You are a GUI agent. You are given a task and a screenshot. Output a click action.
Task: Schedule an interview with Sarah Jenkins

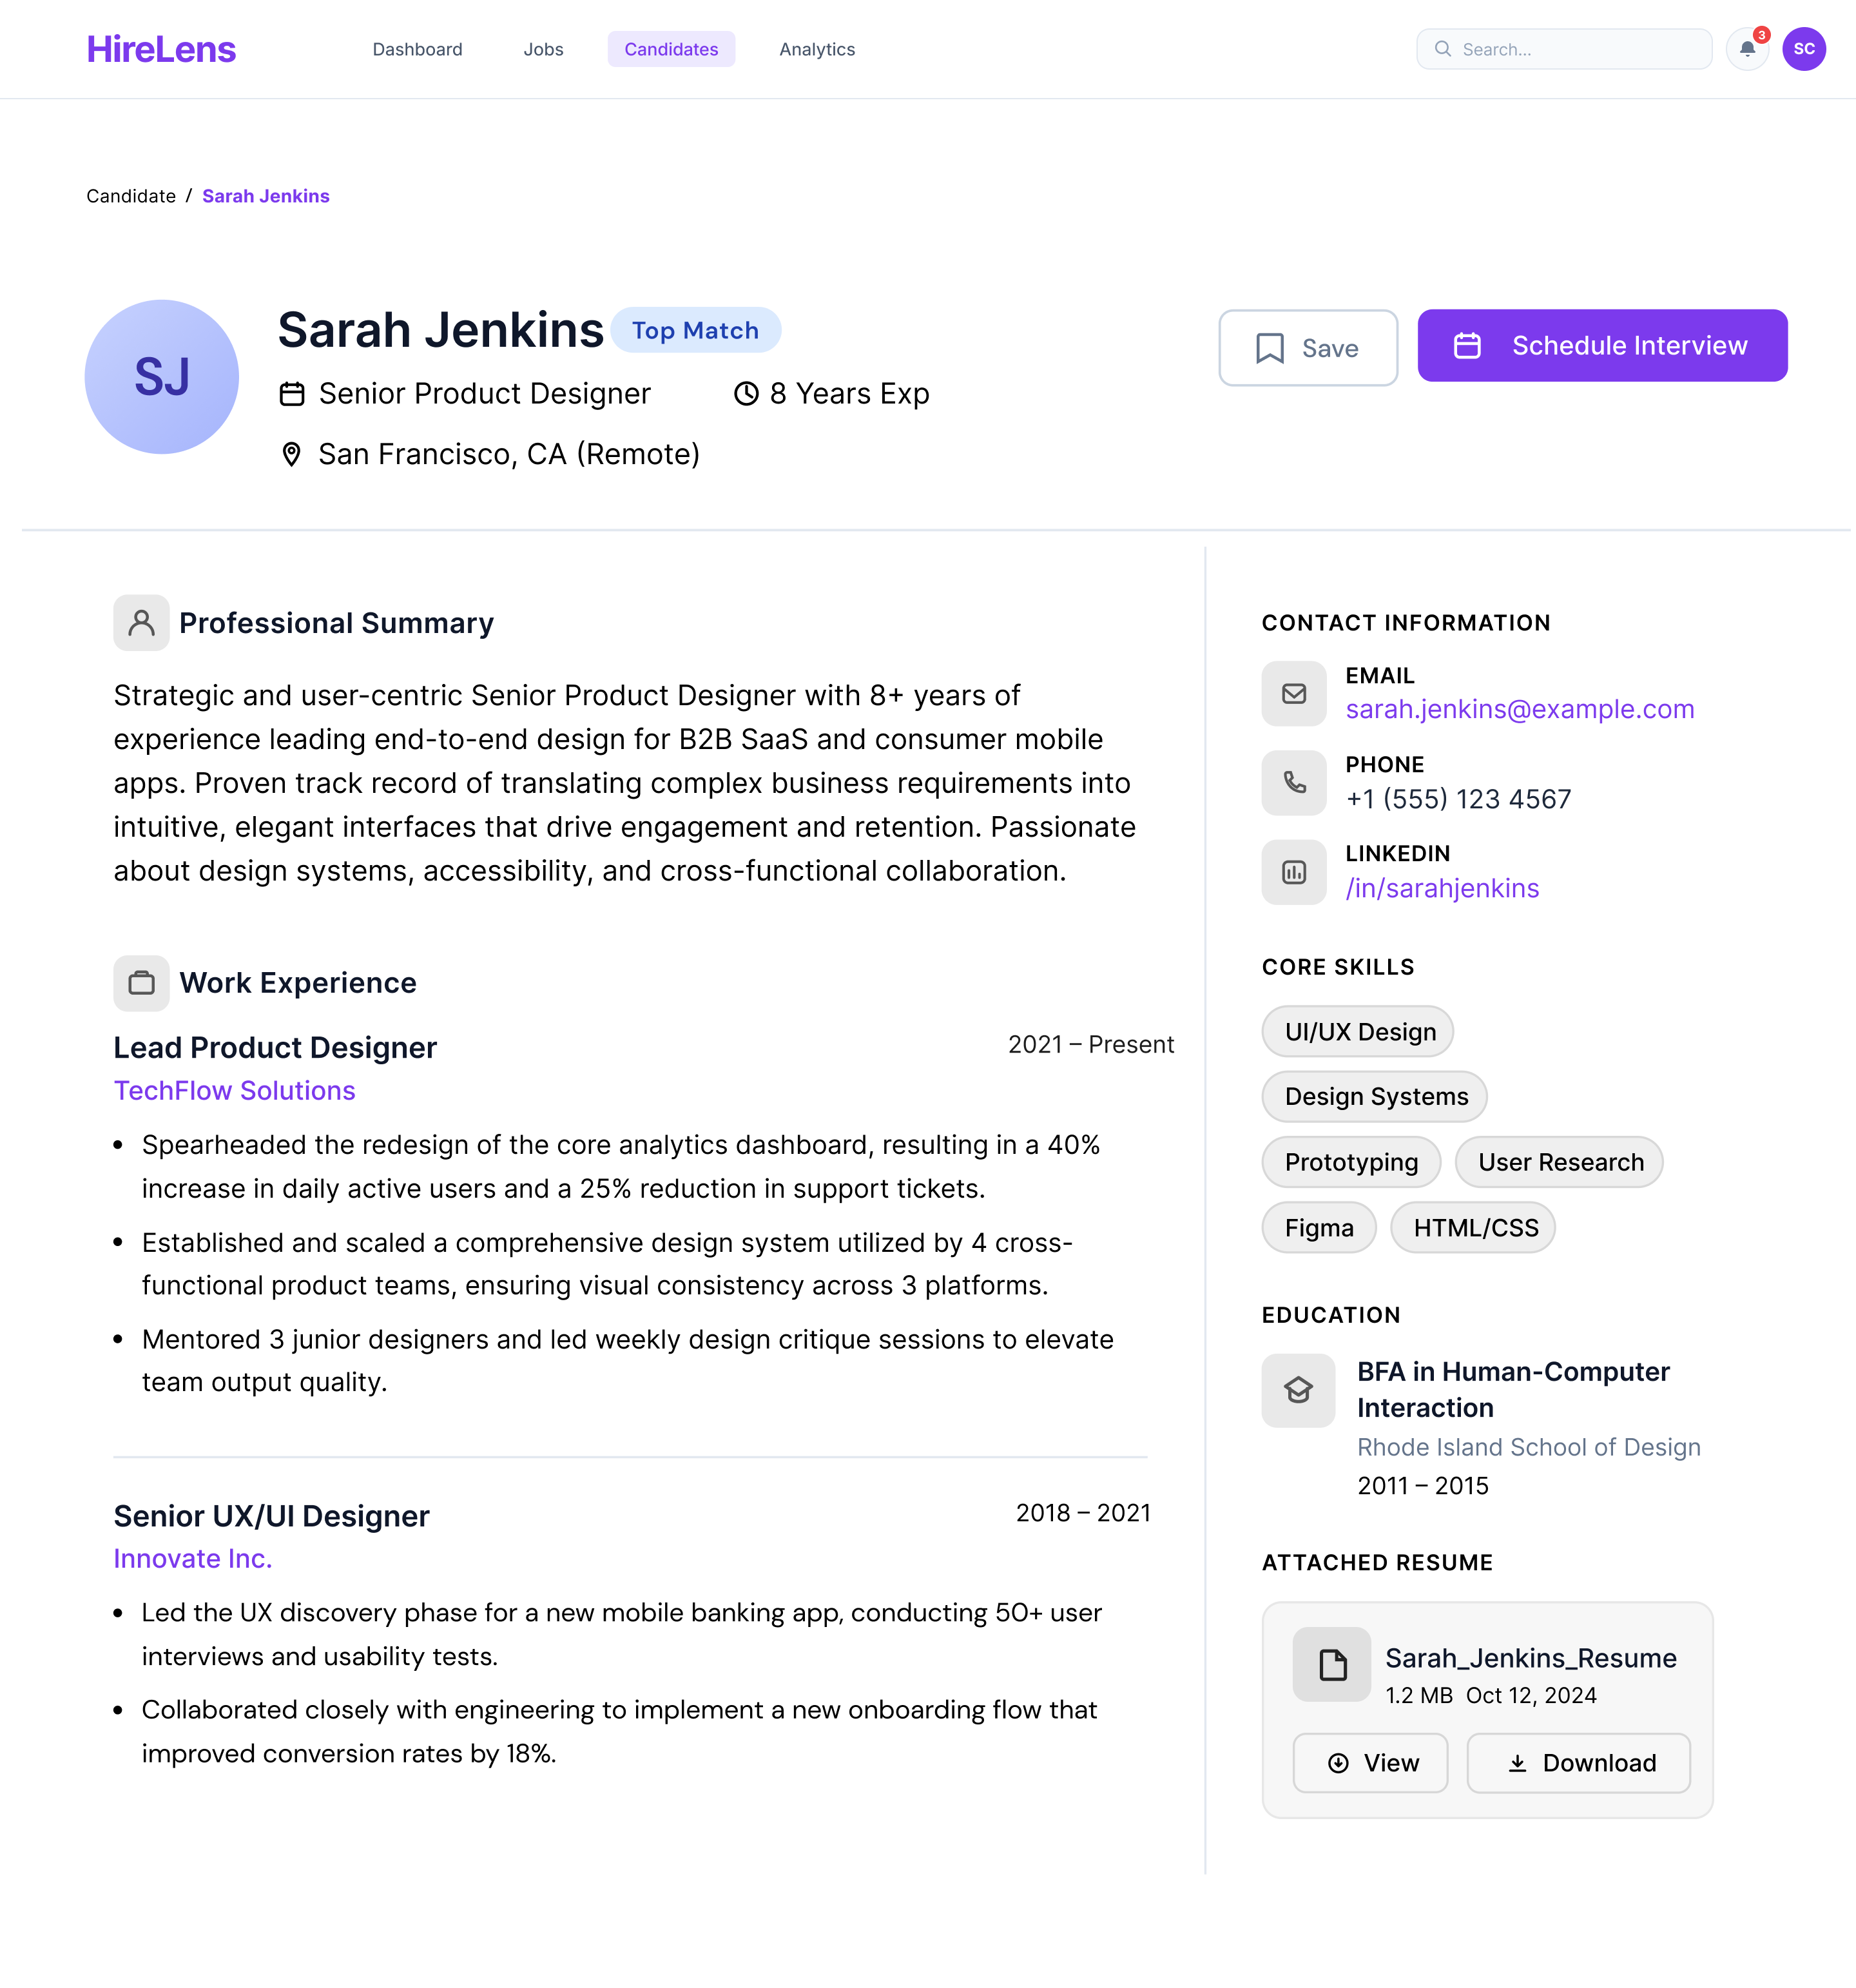[x=1602, y=345]
